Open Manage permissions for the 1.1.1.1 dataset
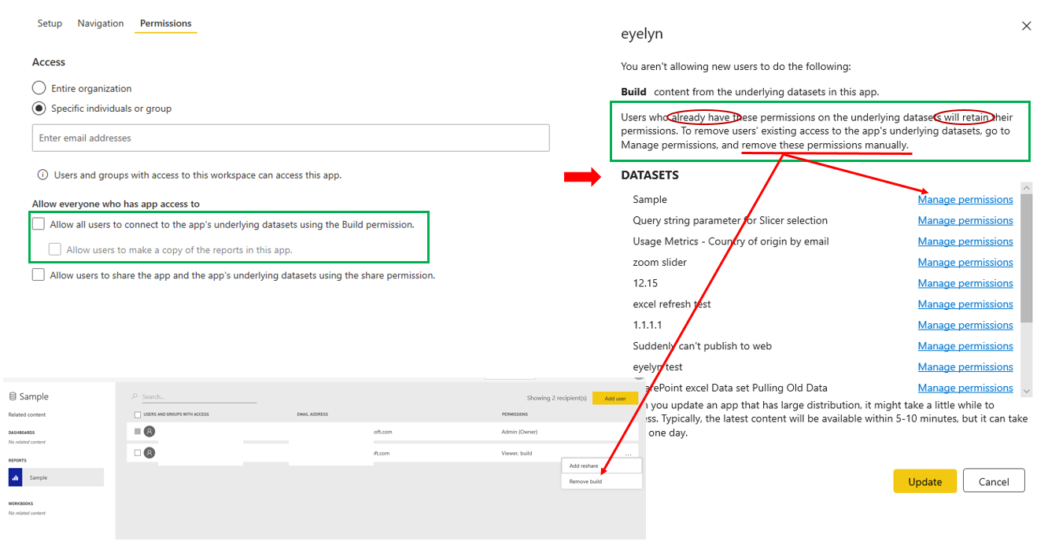 [965, 325]
